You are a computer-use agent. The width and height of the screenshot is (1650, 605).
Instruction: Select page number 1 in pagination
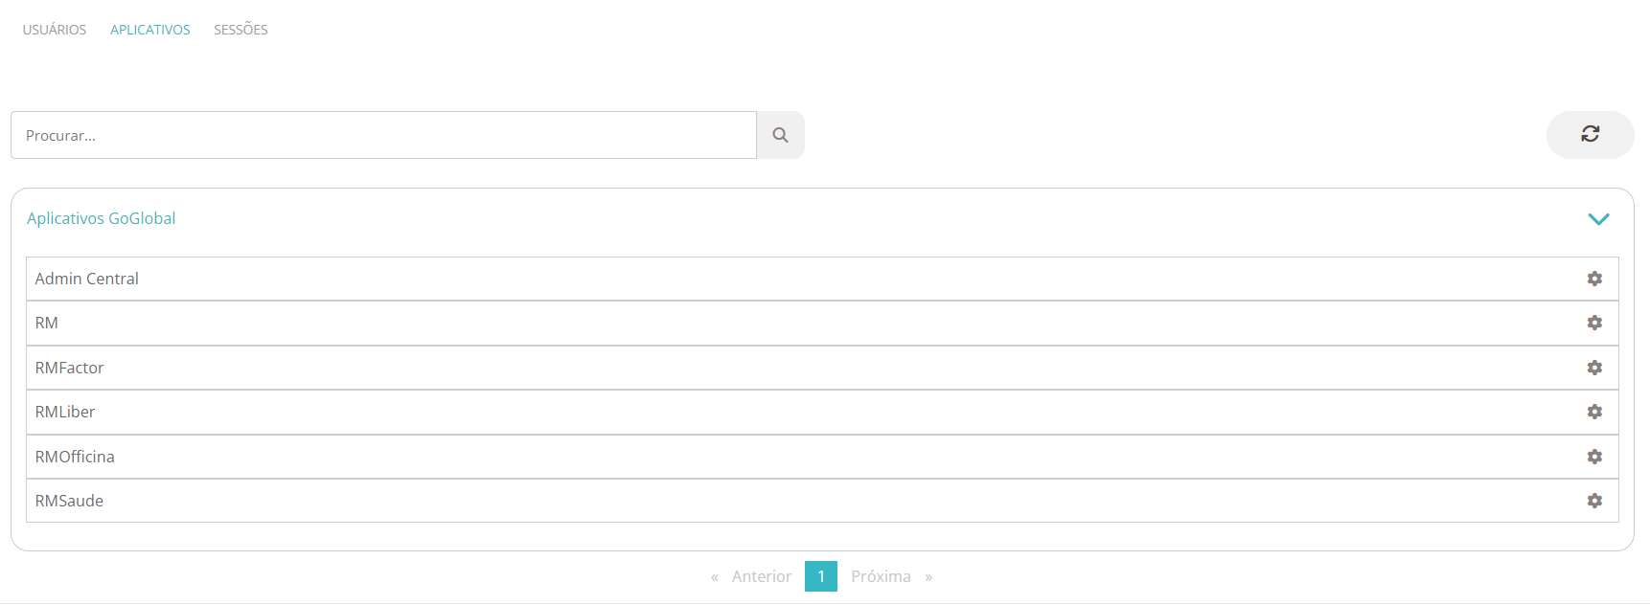[x=821, y=576]
